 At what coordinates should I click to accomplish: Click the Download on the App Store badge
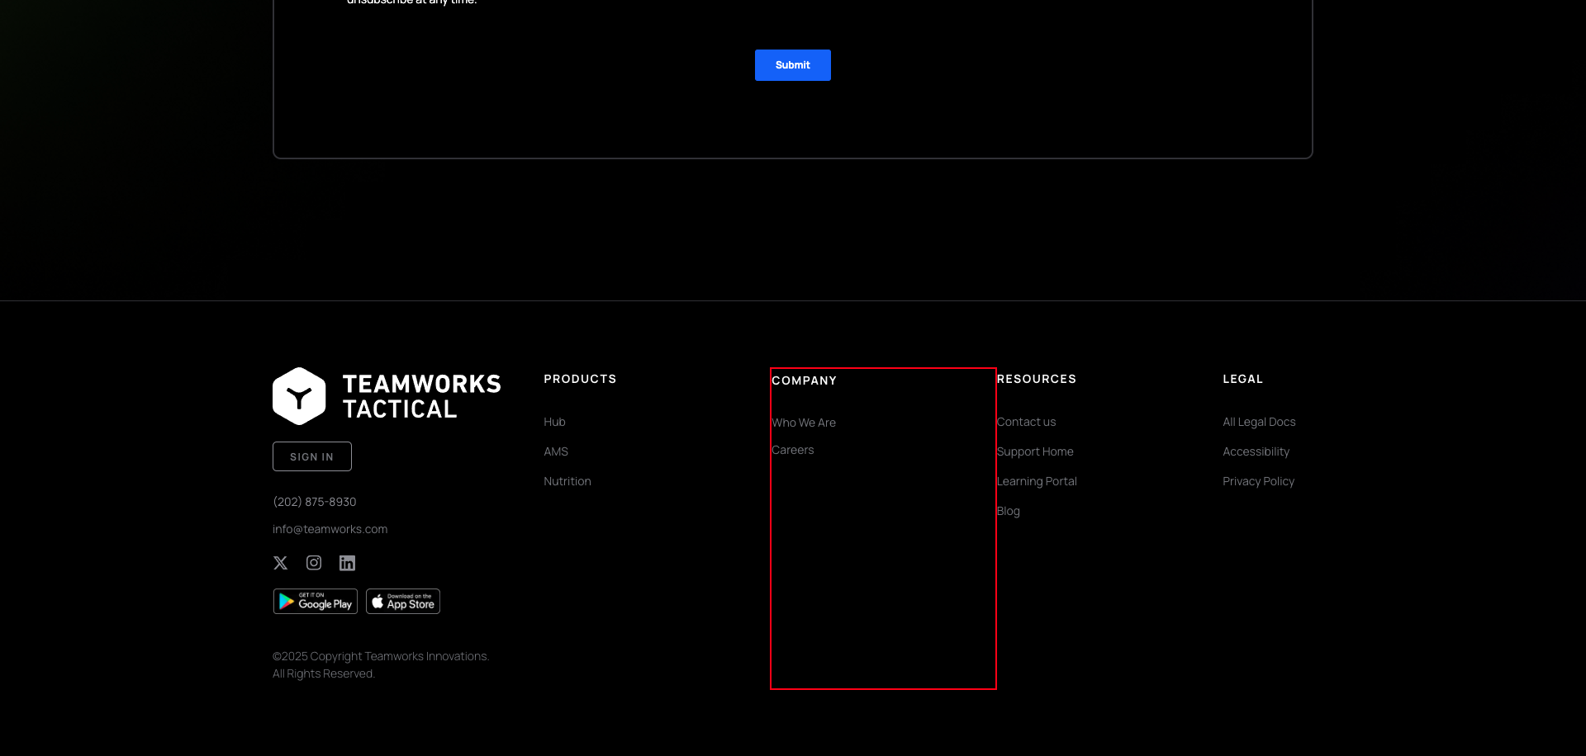pos(402,601)
